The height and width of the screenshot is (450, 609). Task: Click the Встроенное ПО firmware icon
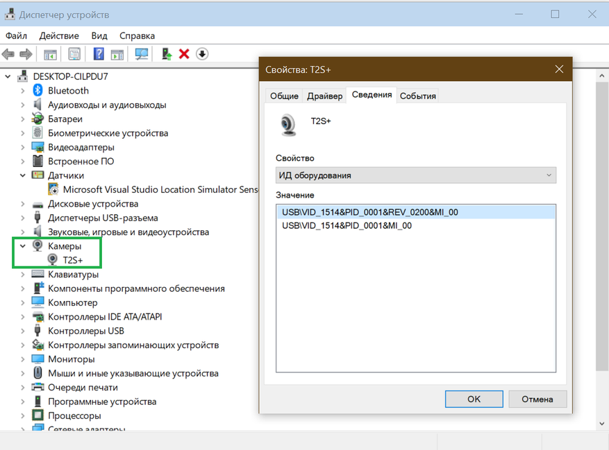click(x=37, y=161)
